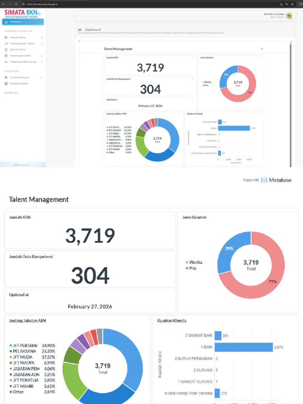The height and width of the screenshot is (404, 303).
Task: Click the browser address bar URL
Action: pos(42,4)
